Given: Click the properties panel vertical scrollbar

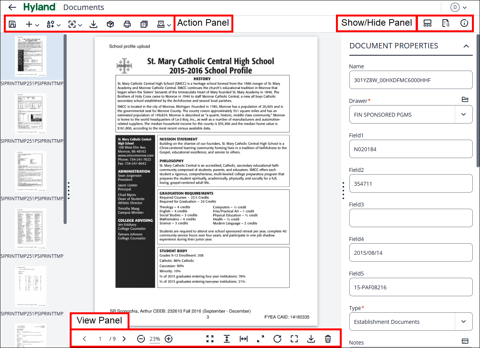Looking at the screenshot, I should [x=478, y=101].
